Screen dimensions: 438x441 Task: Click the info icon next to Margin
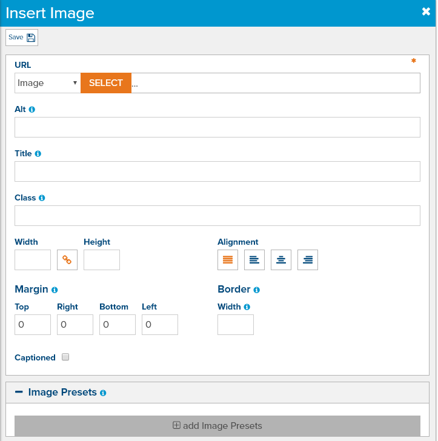click(55, 290)
